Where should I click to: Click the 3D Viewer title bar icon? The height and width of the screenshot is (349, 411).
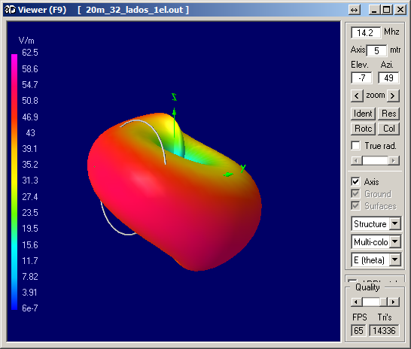click(x=10, y=10)
